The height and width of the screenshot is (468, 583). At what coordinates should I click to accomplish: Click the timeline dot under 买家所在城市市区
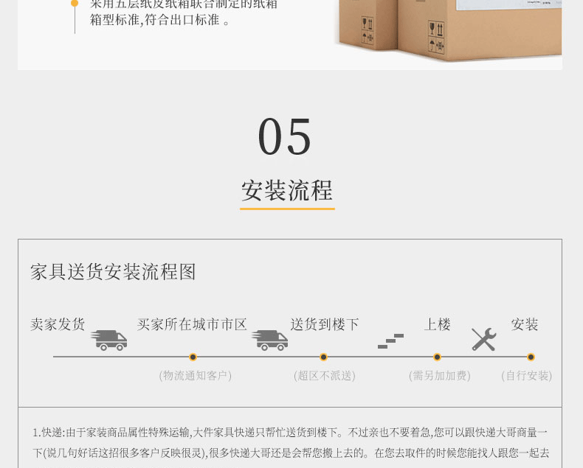[x=193, y=357]
